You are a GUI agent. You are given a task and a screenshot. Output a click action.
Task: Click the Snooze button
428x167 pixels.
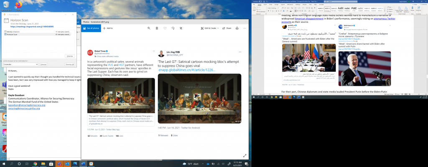pyautogui.click(x=43, y=65)
